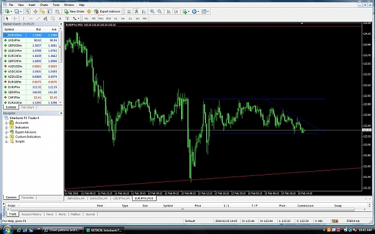Toggle the Data Window crosshair-target icon
375x234 pixels.
pyautogui.click(x=35, y=11)
